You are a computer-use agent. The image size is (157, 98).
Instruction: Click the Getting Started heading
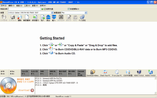coord(52,38)
